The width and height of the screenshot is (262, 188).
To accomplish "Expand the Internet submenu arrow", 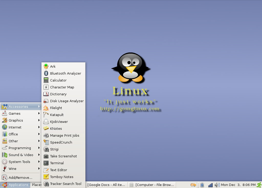I will tap(39, 127).
